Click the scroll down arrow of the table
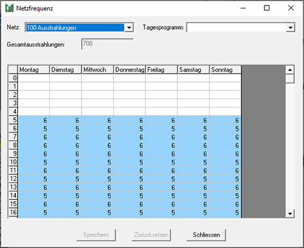This screenshot has height=248, width=304. [290, 213]
